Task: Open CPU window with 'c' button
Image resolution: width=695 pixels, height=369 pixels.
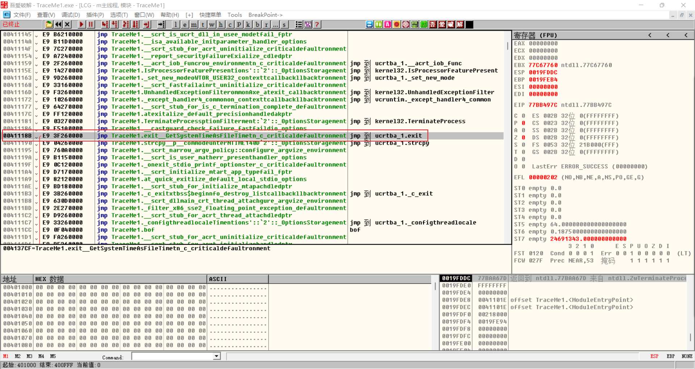Action: [230, 25]
